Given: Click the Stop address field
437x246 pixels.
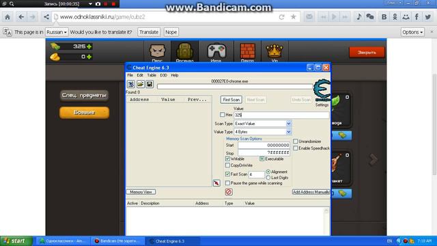Looking at the screenshot, I should [264, 153].
